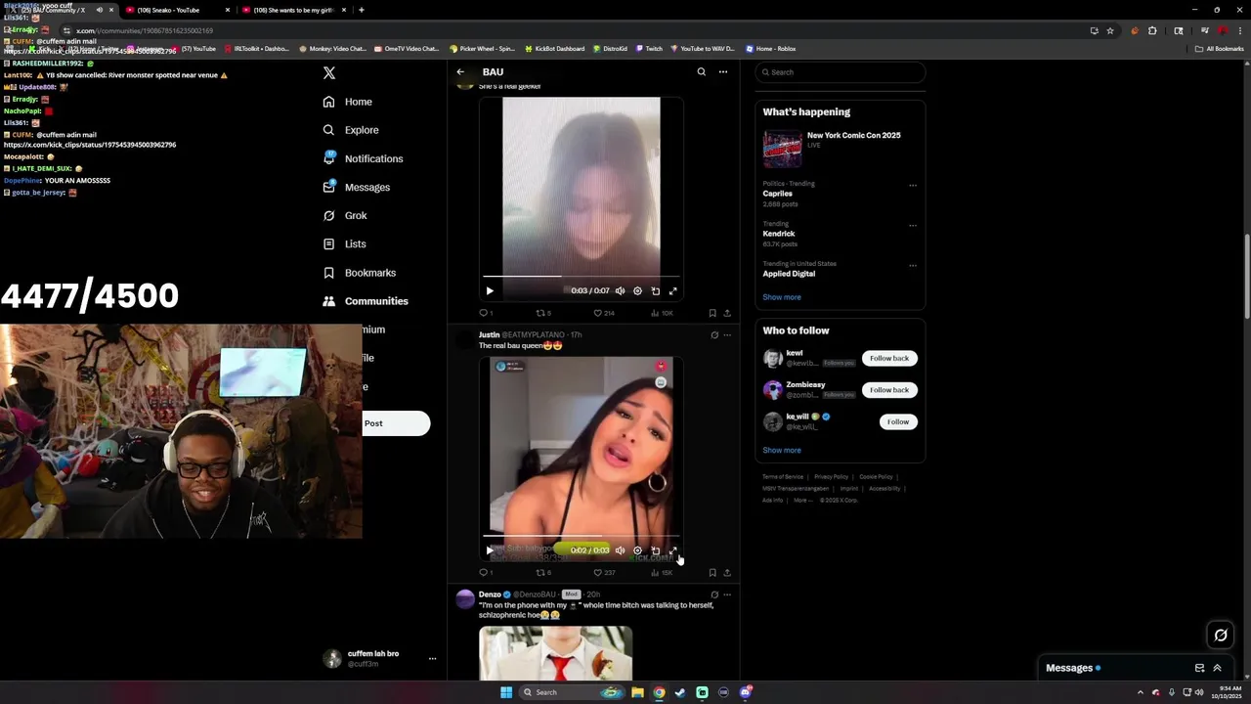This screenshot has height=704, width=1251.
Task: Click the X logo at top of sidebar
Action: [329, 73]
